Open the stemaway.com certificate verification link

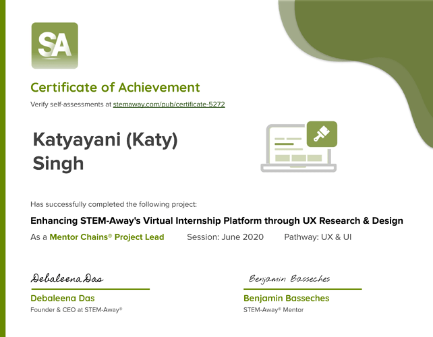coord(169,104)
